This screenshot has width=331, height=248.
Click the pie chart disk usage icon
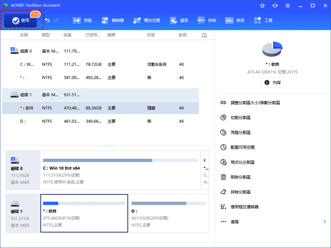coord(272,49)
